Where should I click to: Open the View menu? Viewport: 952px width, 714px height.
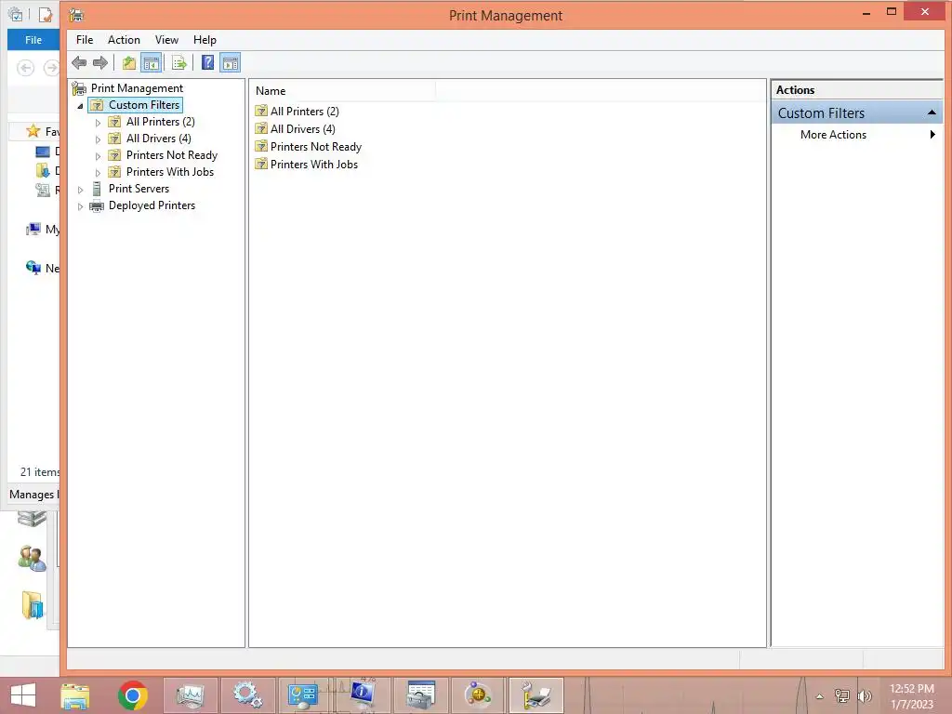(x=166, y=39)
